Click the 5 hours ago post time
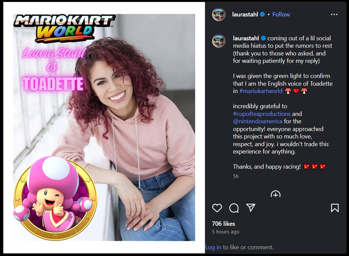Screen dimensions: 349x256 coord(225,232)
